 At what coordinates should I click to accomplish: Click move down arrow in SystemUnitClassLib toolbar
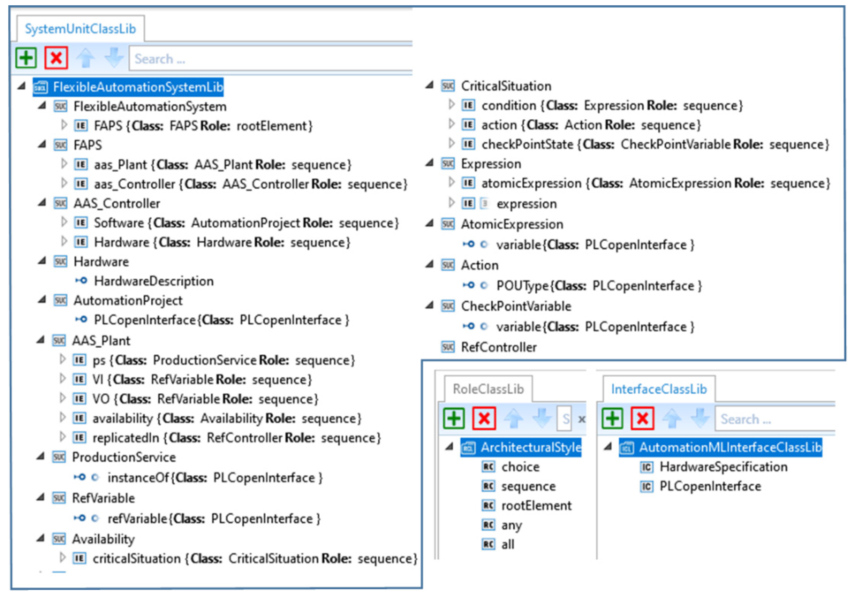pos(114,58)
